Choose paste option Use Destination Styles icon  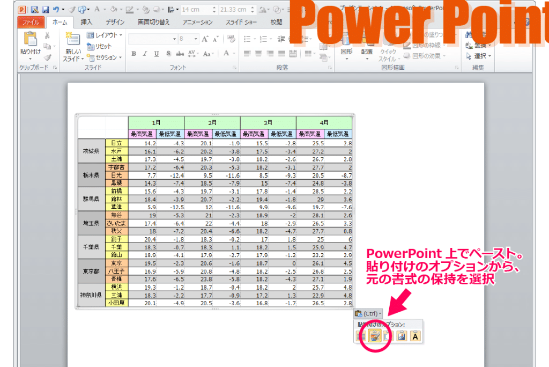point(361,336)
